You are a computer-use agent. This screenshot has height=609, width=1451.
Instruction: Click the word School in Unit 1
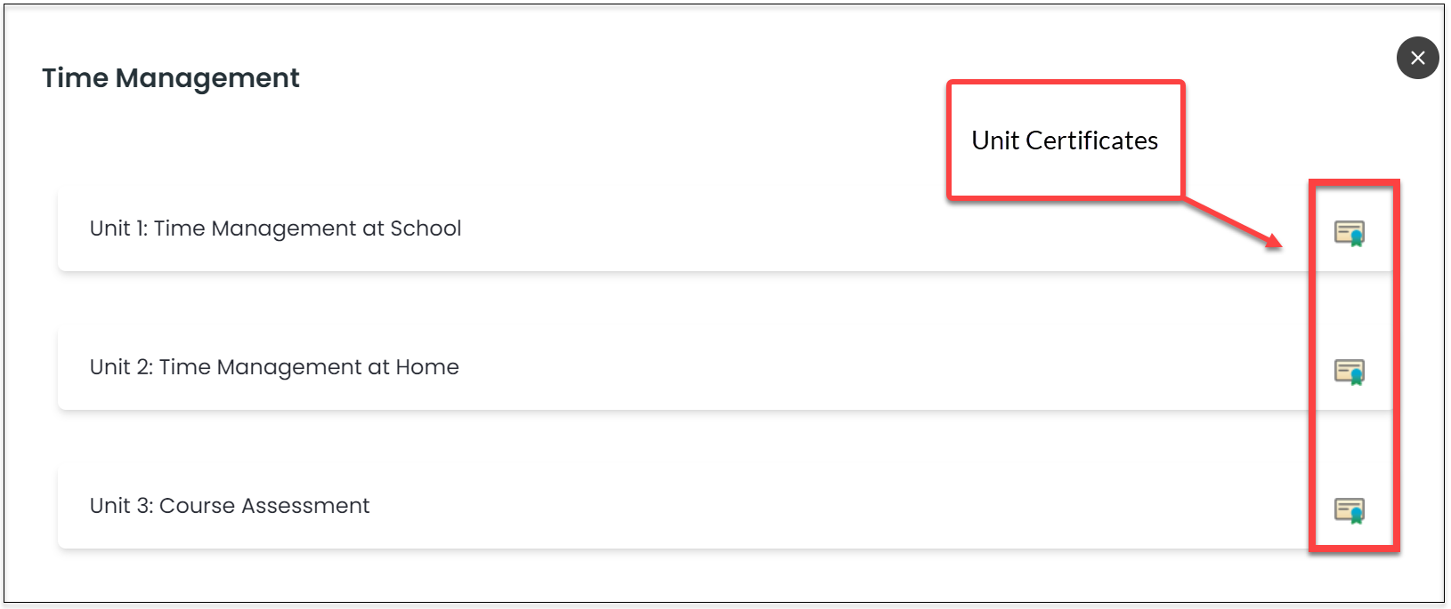click(426, 228)
